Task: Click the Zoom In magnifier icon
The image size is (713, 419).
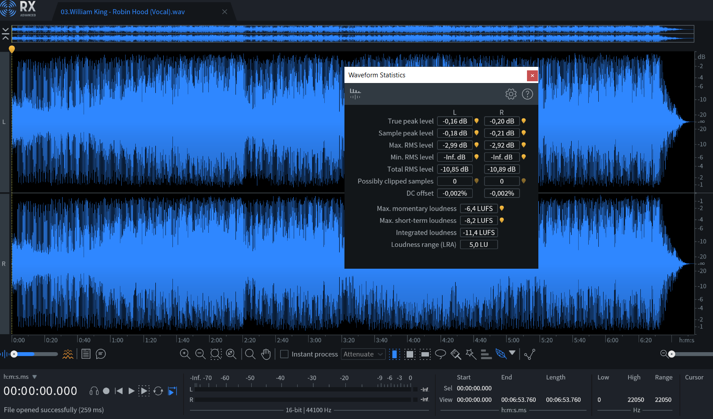Action: 185,354
